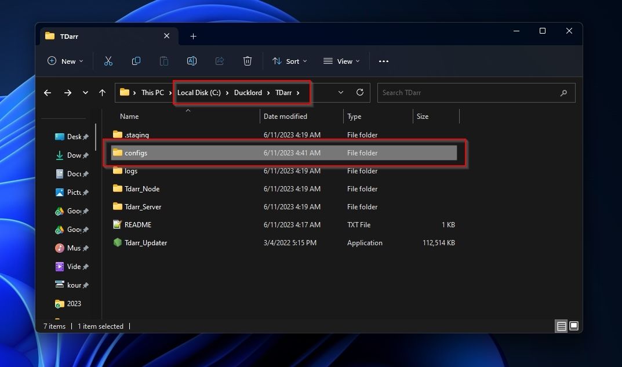The height and width of the screenshot is (367, 622).
Task: Delete selection using the trash icon
Action: (248, 61)
